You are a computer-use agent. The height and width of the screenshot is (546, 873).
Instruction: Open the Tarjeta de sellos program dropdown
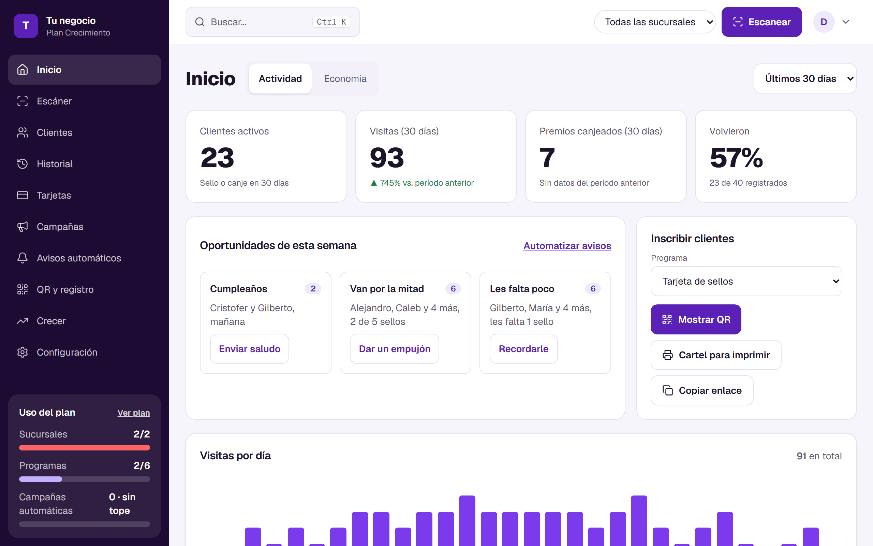pos(746,281)
